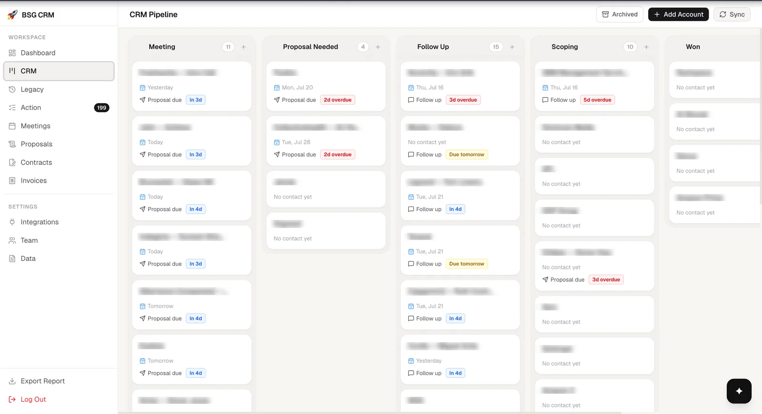Sync the CRM pipeline
Screen dimensions: 762x414
pos(732,14)
